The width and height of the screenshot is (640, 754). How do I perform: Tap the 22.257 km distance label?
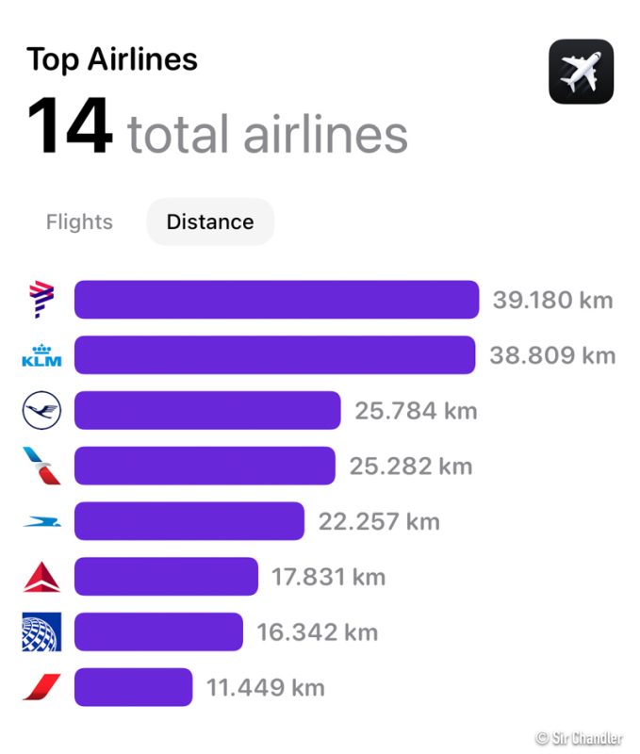(379, 521)
